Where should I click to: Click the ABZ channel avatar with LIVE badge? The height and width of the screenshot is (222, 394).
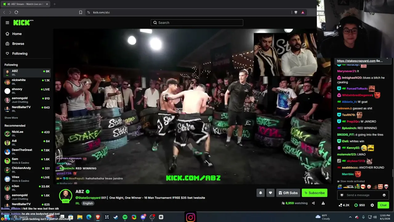pos(66,196)
